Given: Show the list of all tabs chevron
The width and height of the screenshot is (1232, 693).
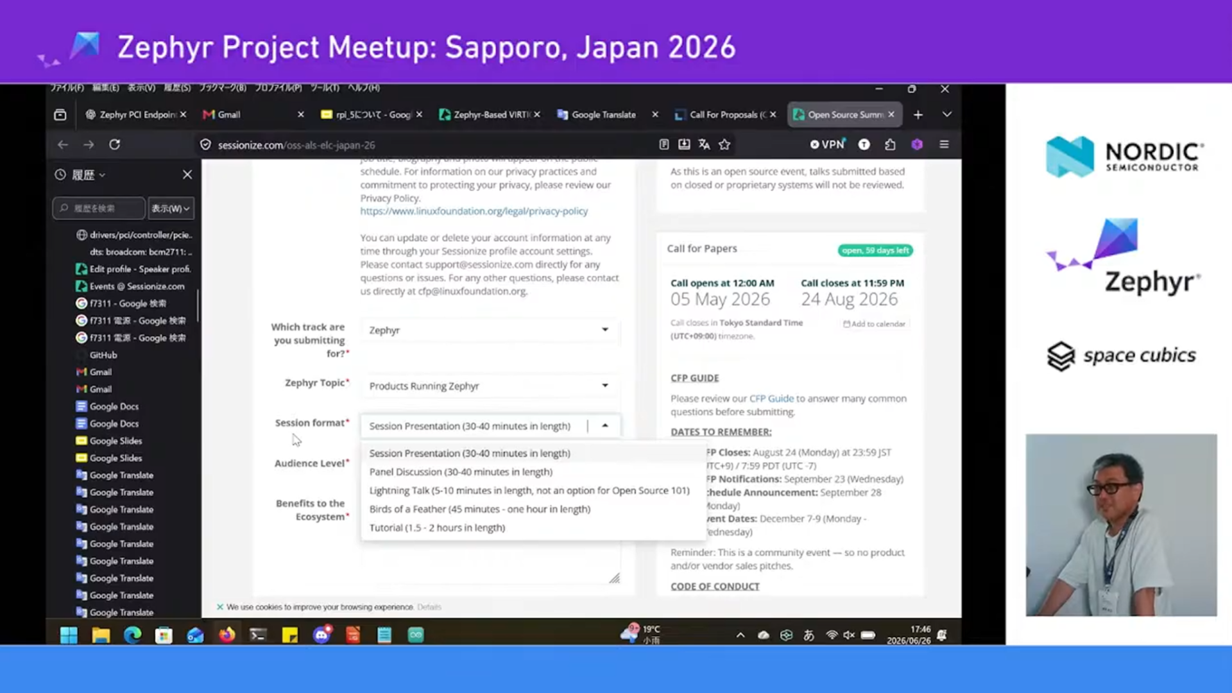Looking at the screenshot, I should (x=946, y=115).
